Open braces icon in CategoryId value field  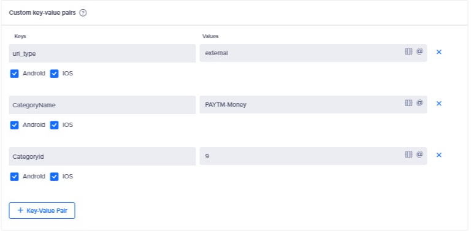point(408,155)
